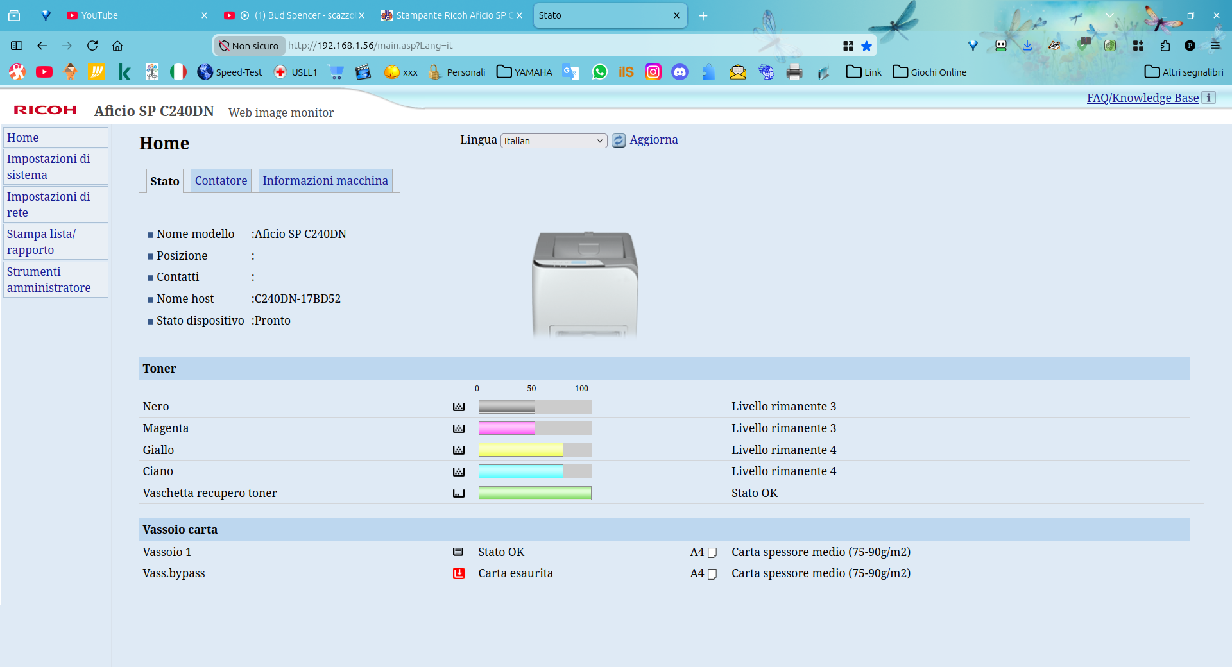This screenshot has height=667, width=1232.
Task: Click the bookmark star in address bar
Action: tap(866, 46)
